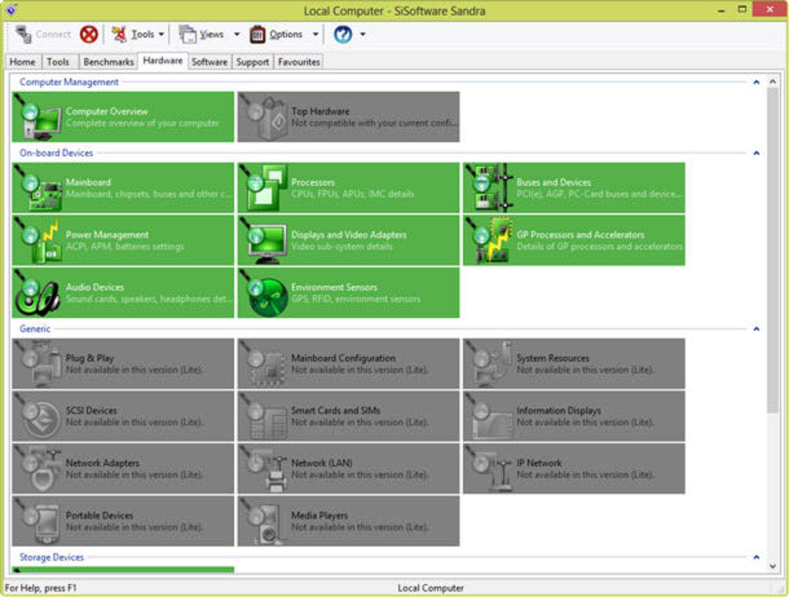Open the Processors module icon
This screenshot has width=789, height=597.
(263, 188)
